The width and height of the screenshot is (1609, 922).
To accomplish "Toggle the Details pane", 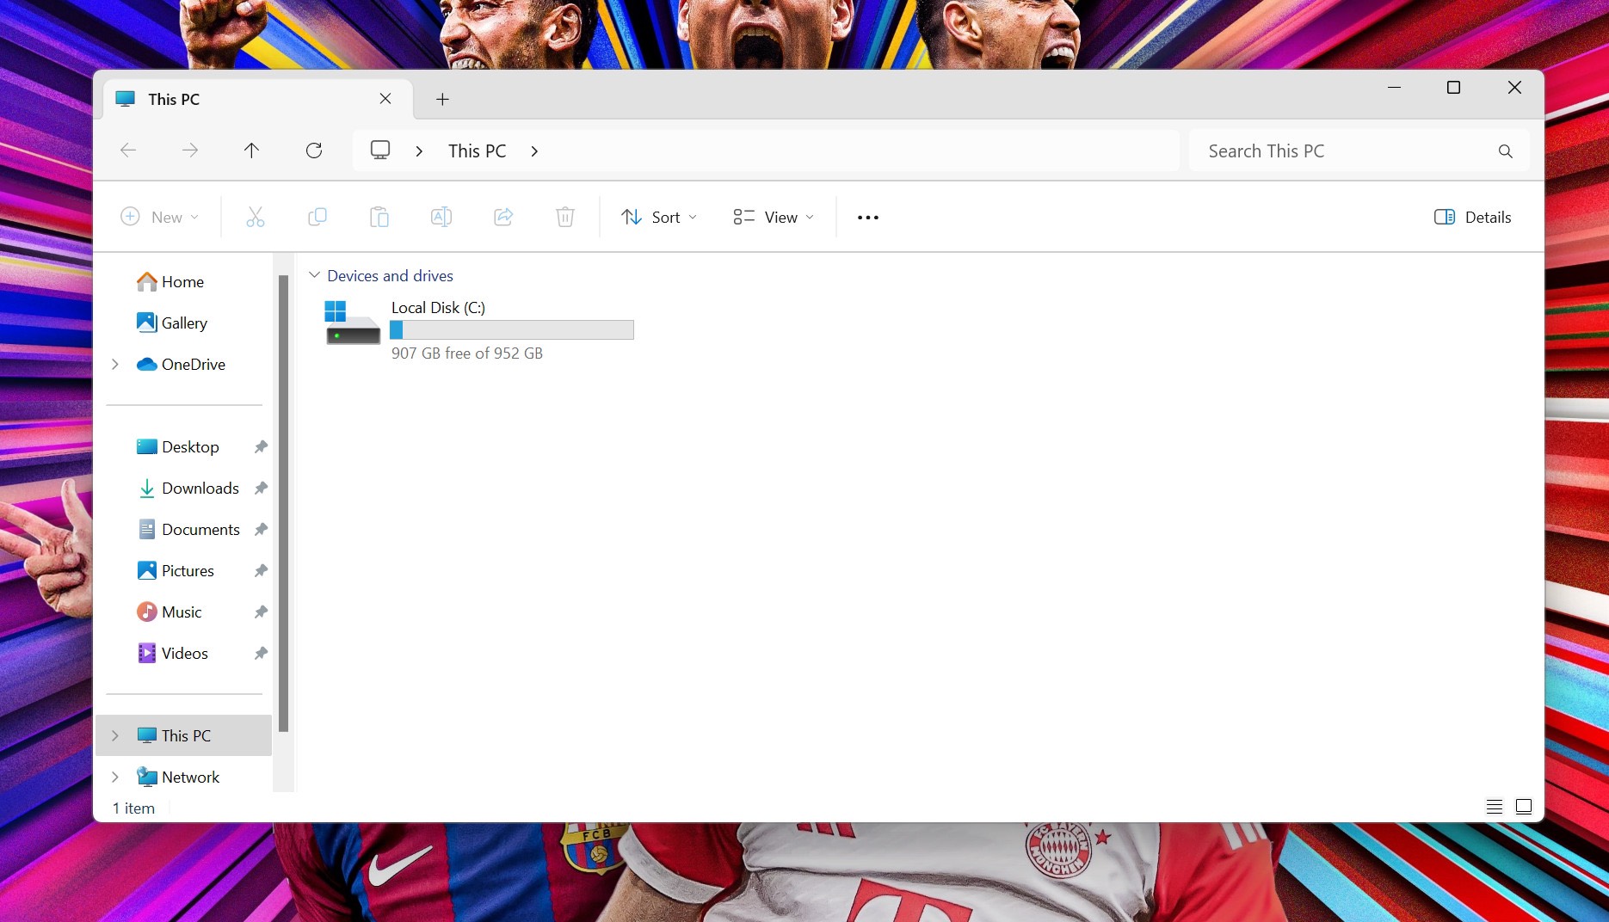I will tap(1472, 217).
